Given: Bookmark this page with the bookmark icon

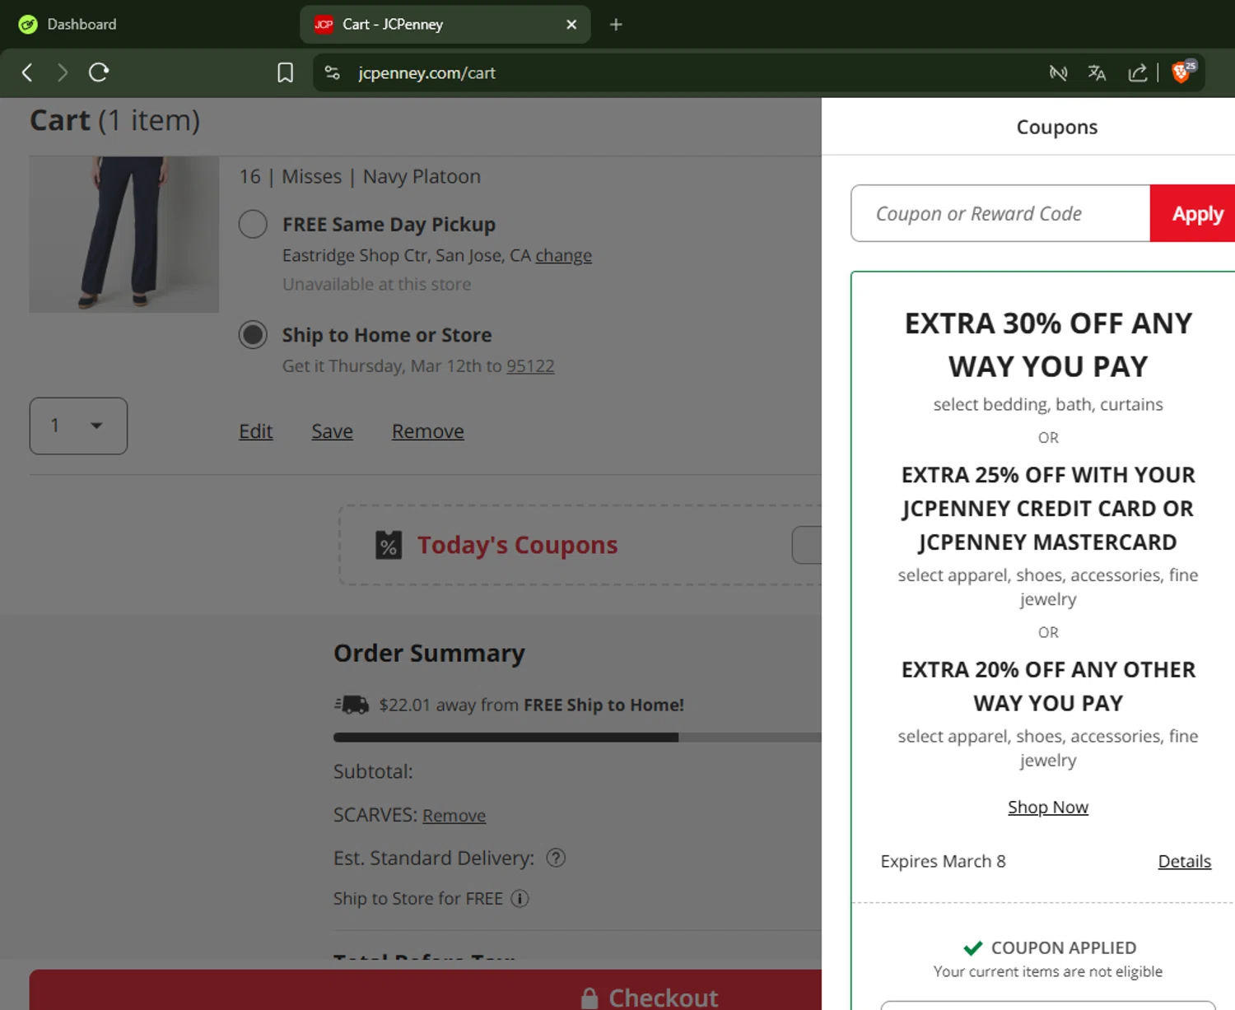Looking at the screenshot, I should (x=285, y=72).
